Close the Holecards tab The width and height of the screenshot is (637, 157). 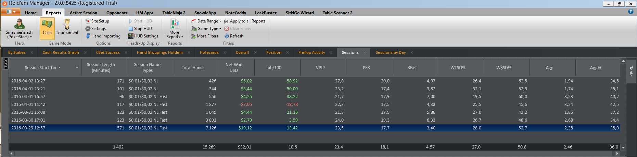coord(225,52)
